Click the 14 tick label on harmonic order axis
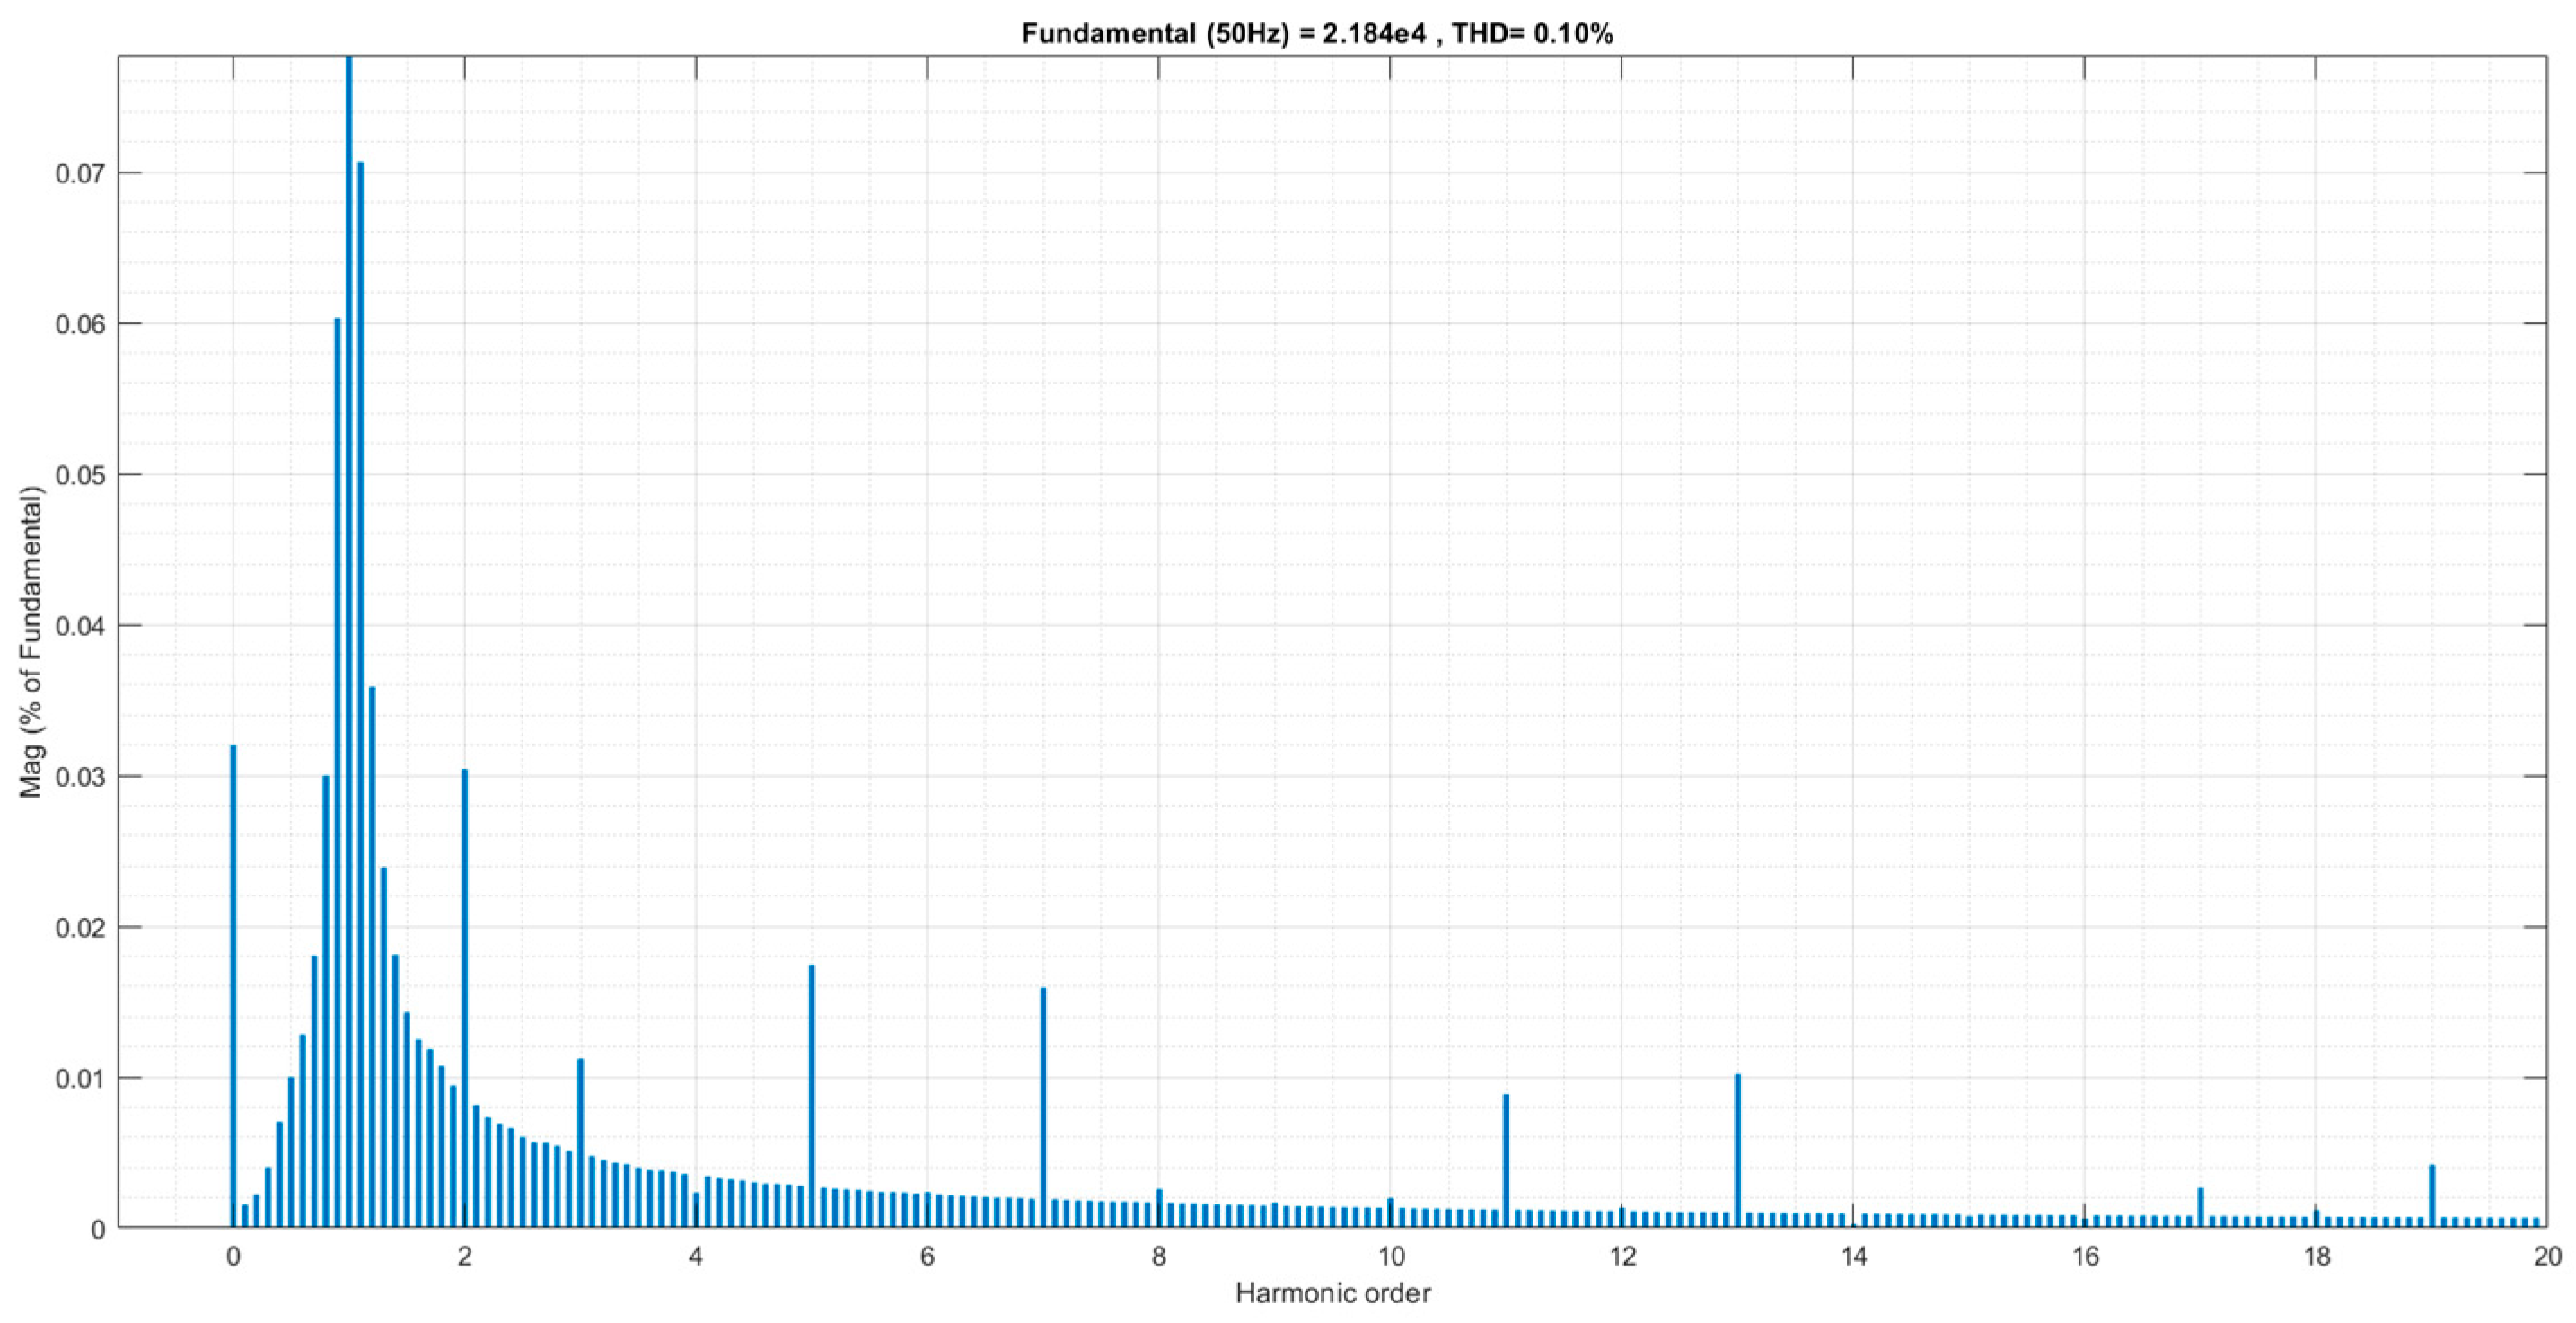Image resolution: width=2576 pixels, height=1323 pixels. [x=1853, y=1256]
